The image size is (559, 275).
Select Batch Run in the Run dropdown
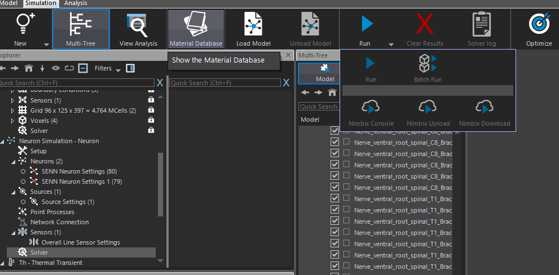tap(428, 68)
